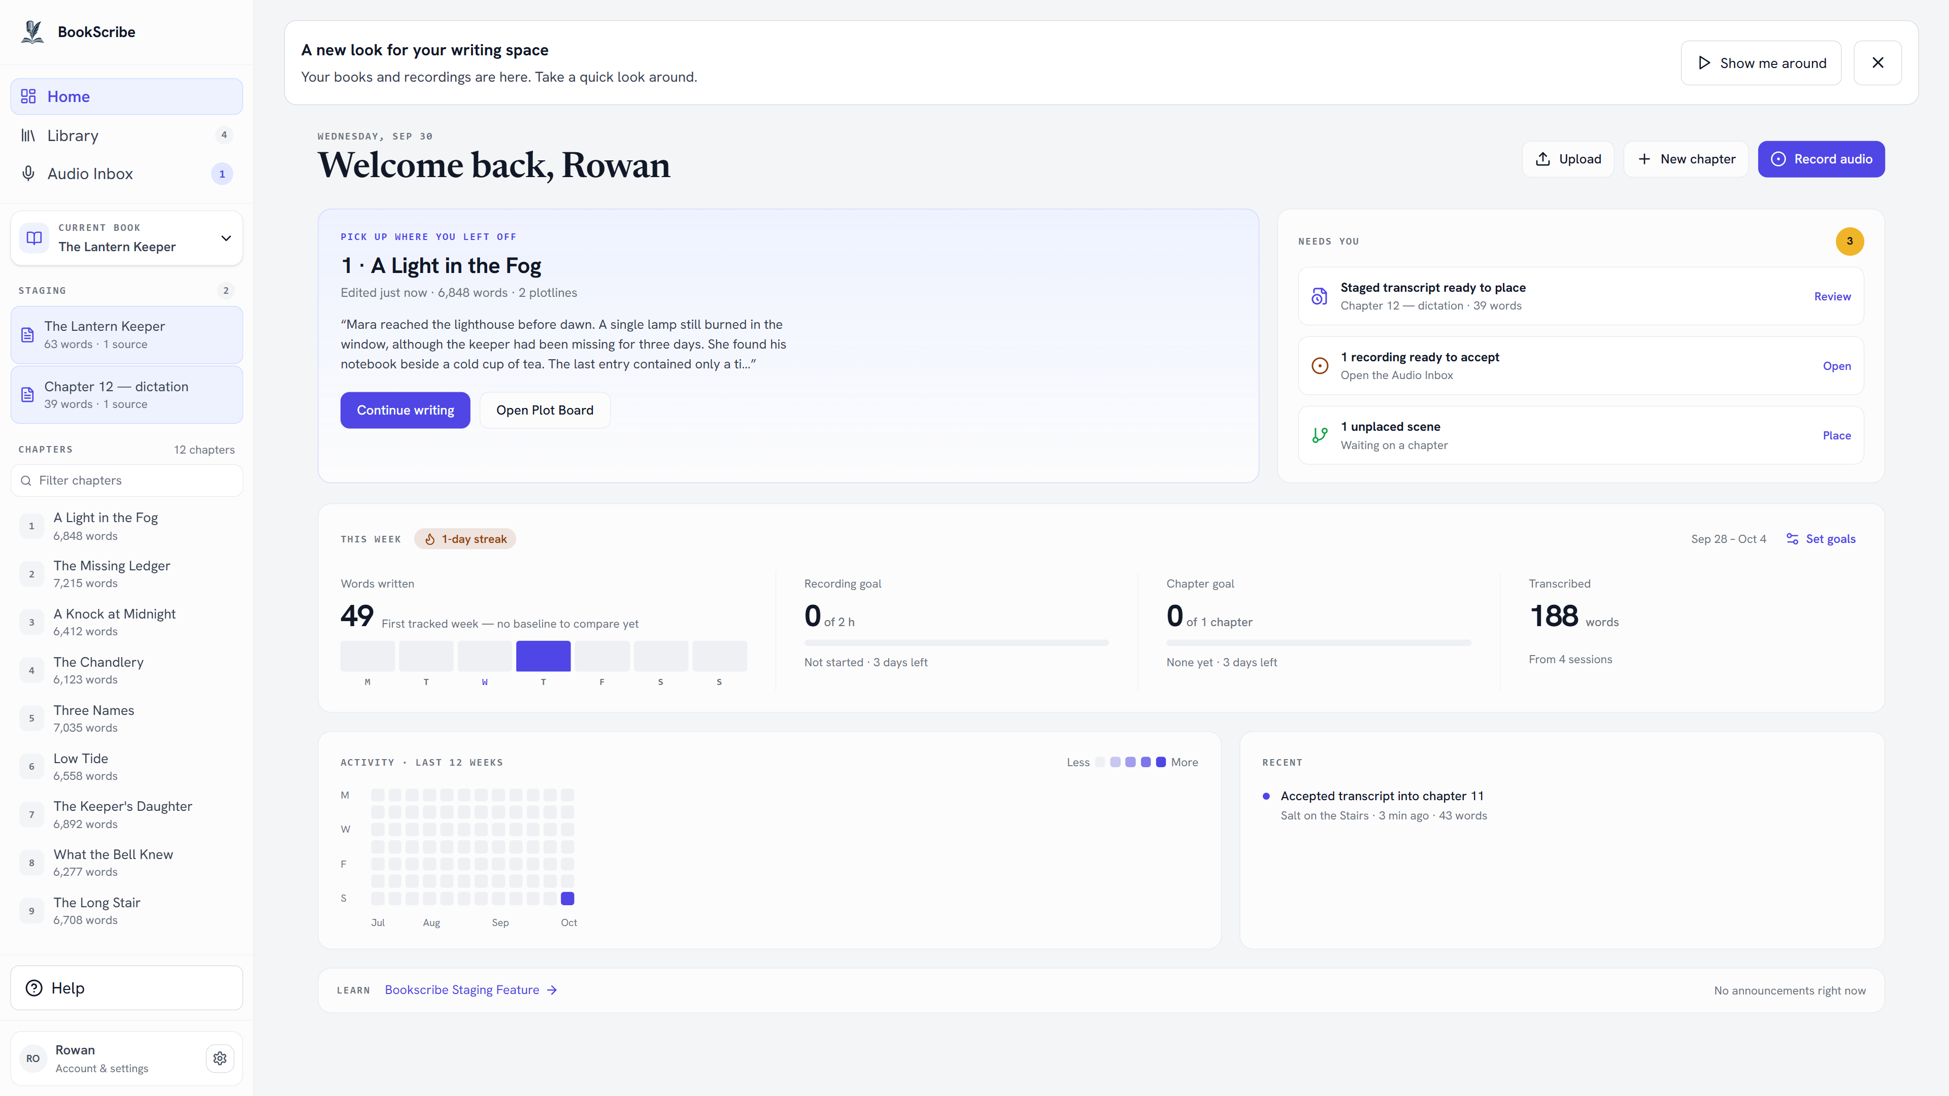Open staged item Chapter 12 — dictation
Viewport: 1949px width, 1096px height.
point(126,395)
